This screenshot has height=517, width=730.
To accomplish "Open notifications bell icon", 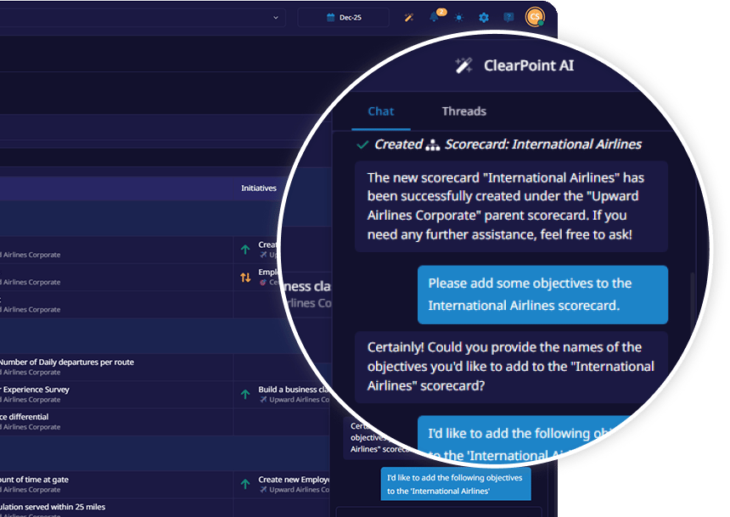I will (x=435, y=17).
